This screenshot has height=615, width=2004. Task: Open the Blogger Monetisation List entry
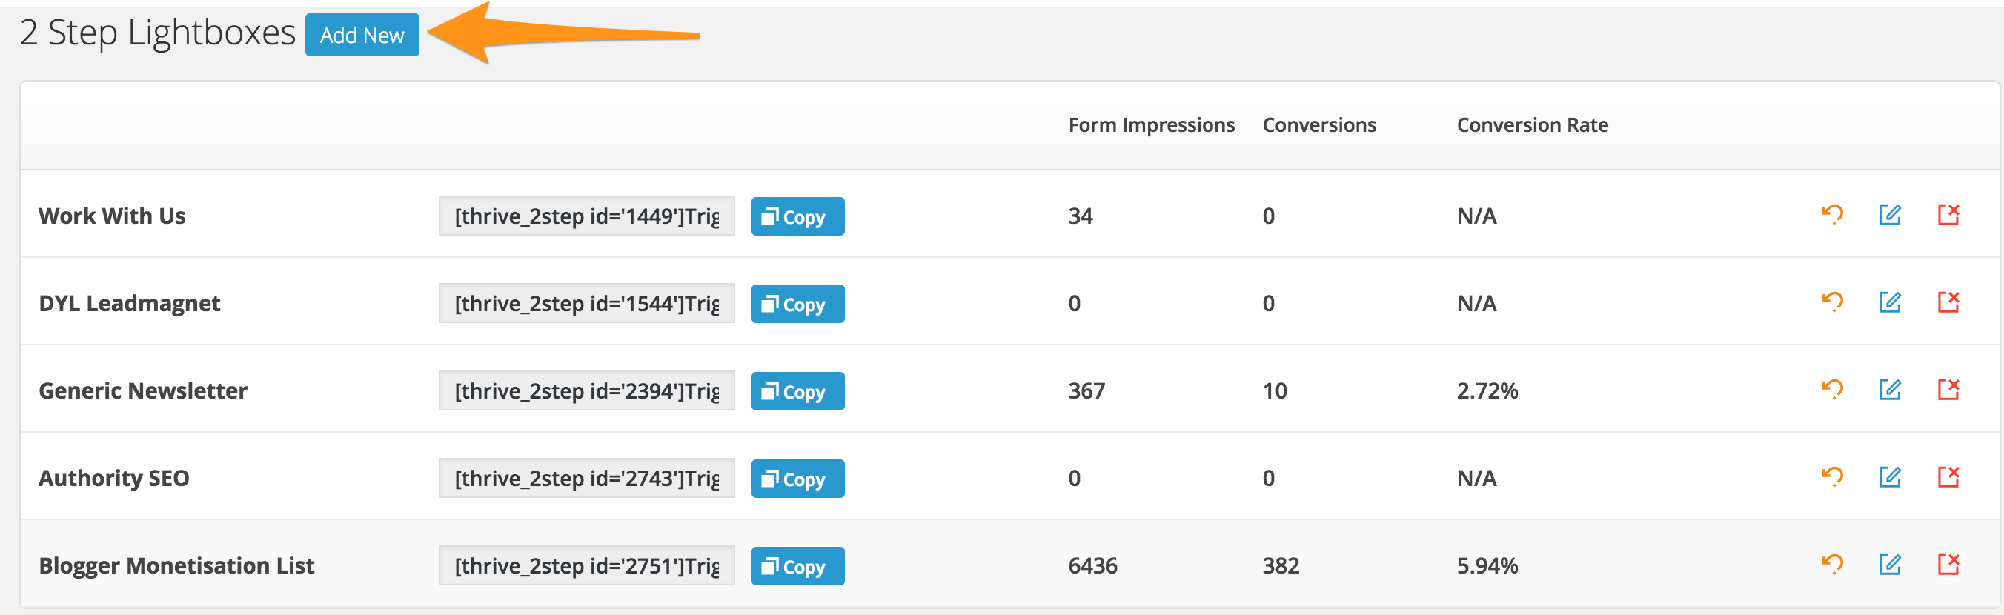click(176, 565)
